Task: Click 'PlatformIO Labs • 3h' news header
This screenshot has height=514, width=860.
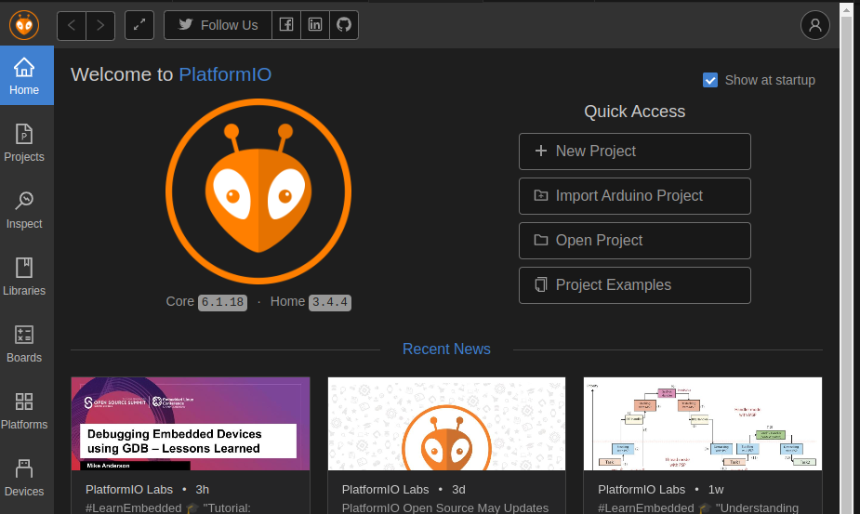Action: coord(147,489)
